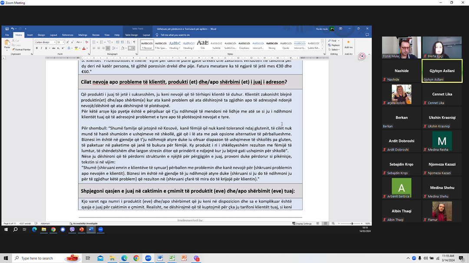Center-align text in Paragraph group
Image resolution: width=469 pixels, height=263 pixels.
tap(99, 48)
